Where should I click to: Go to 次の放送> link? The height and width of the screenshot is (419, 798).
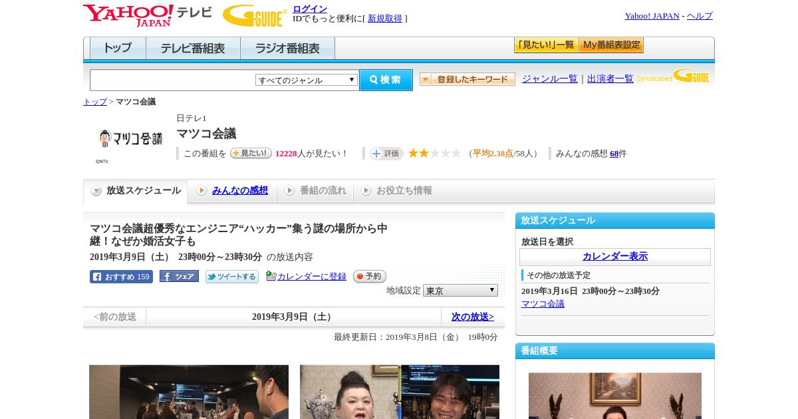[x=473, y=317]
